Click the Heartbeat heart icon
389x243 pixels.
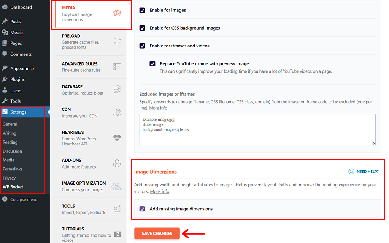117,138
